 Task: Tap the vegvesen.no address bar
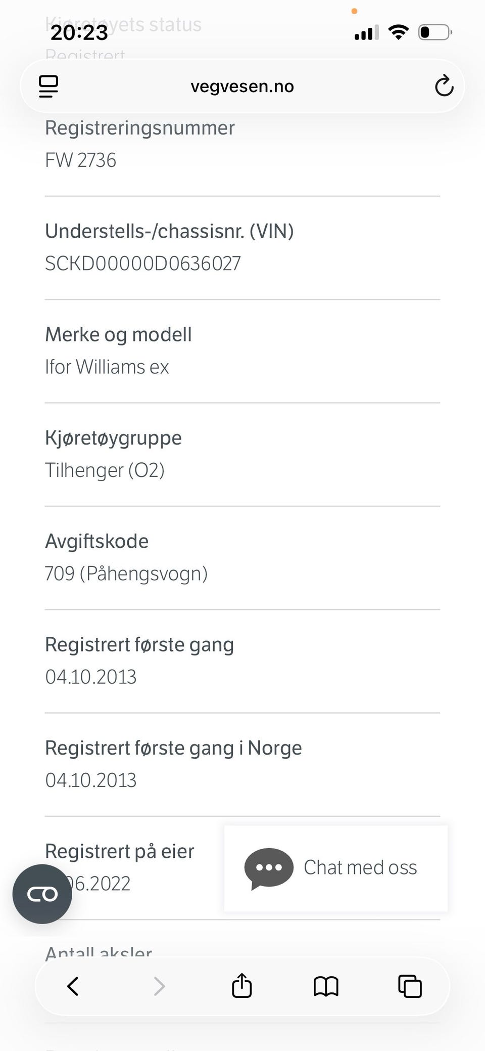[243, 86]
